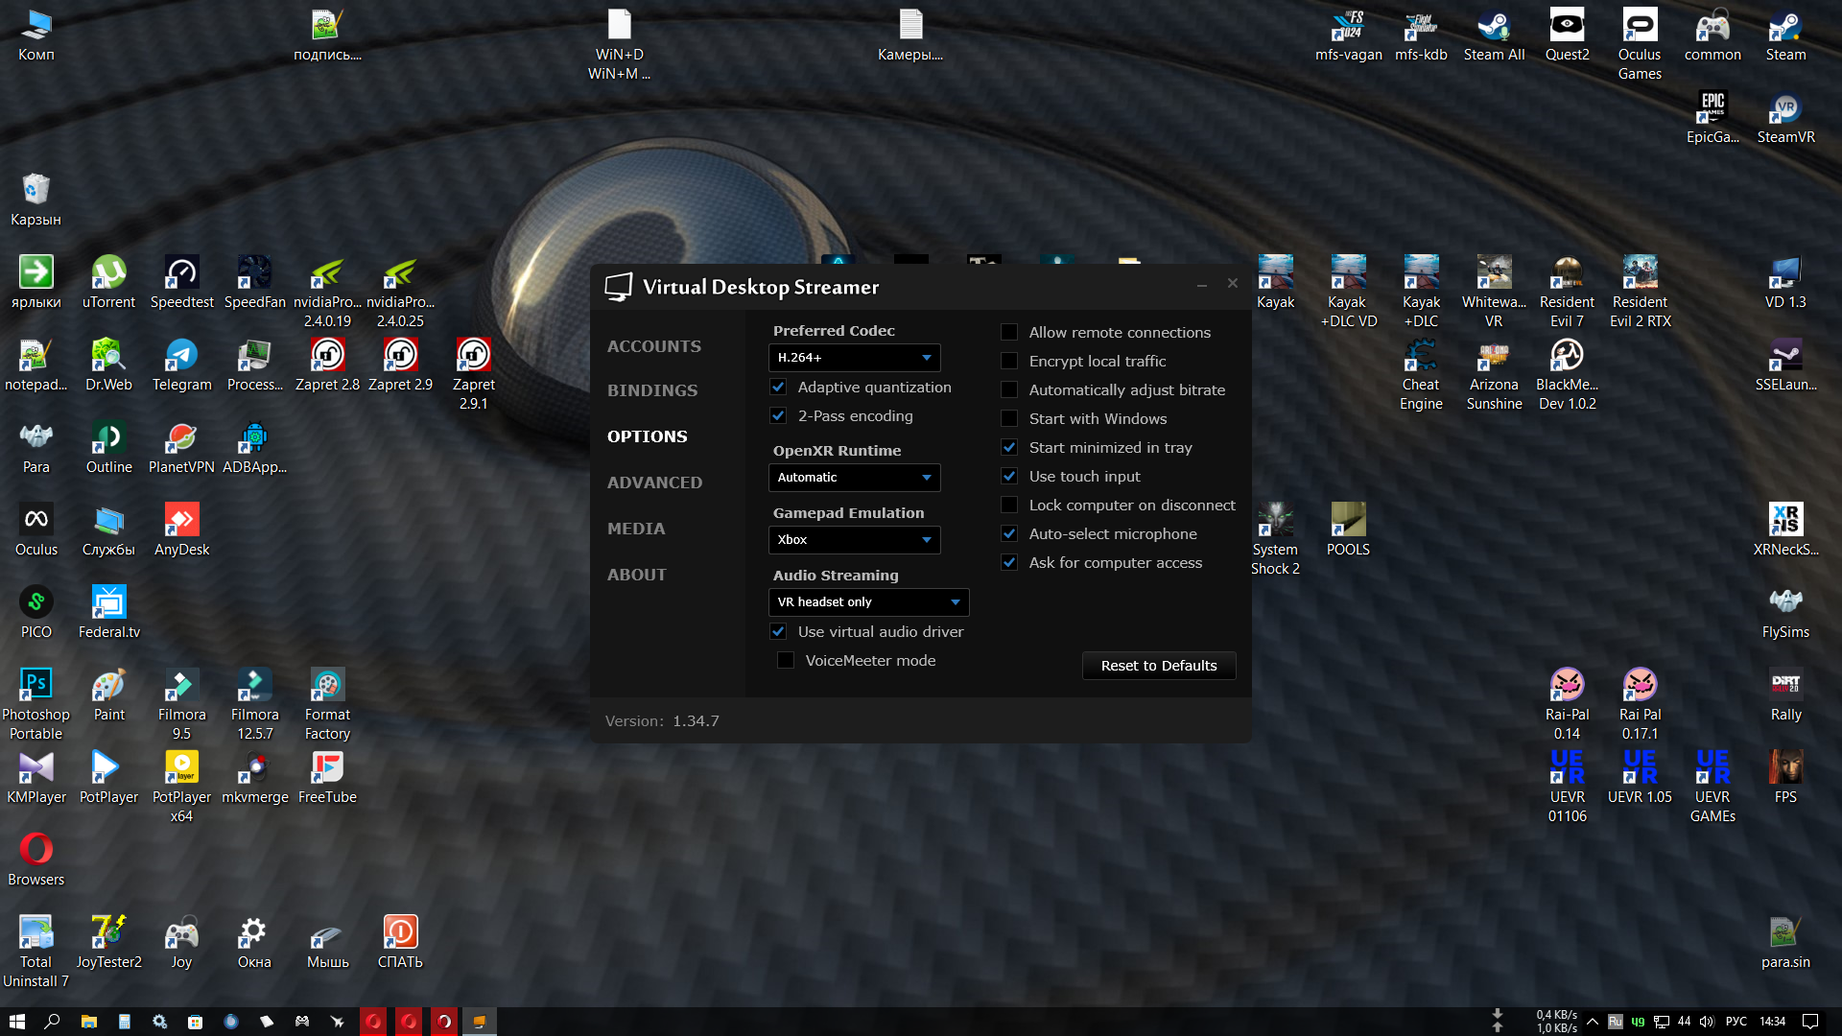1842x1036 pixels.
Task: Open the uTorrent desktop shortcut
Action: click(108, 282)
